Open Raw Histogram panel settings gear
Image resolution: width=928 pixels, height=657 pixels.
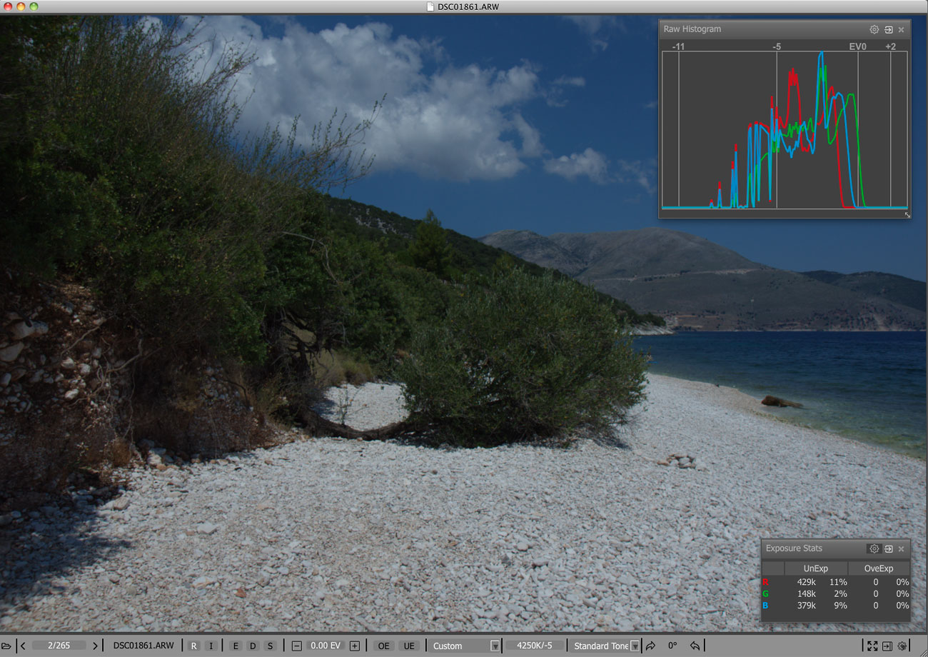coord(874,29)
